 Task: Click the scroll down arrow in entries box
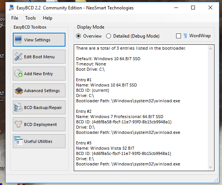click(x=210, y=167)
